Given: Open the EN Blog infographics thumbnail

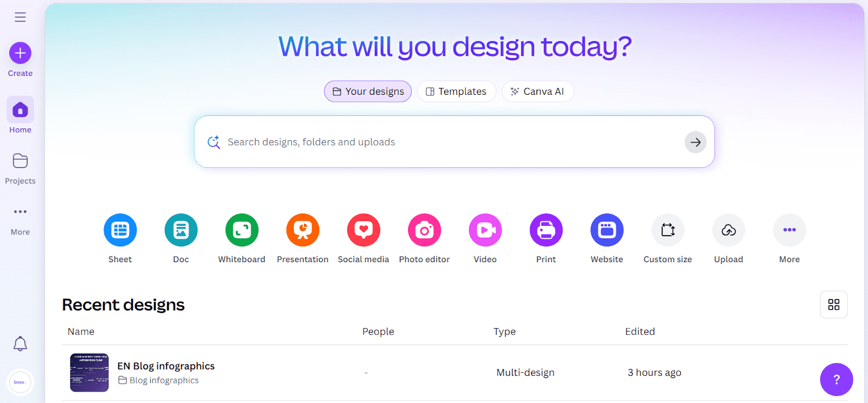Looking at the screenshot, I should pyautogui.click(x=90, y=373).
